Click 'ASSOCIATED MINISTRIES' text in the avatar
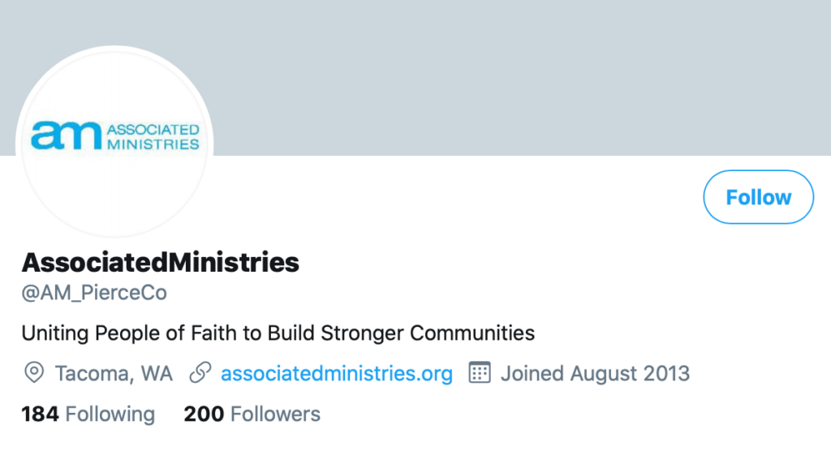 (153, 136)
